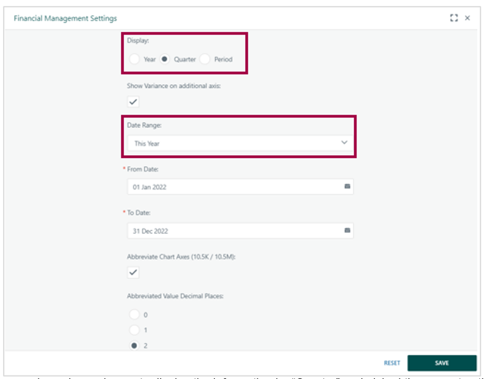
Task: Toggle Show Variance on additional axis
Action: (133, 101)
